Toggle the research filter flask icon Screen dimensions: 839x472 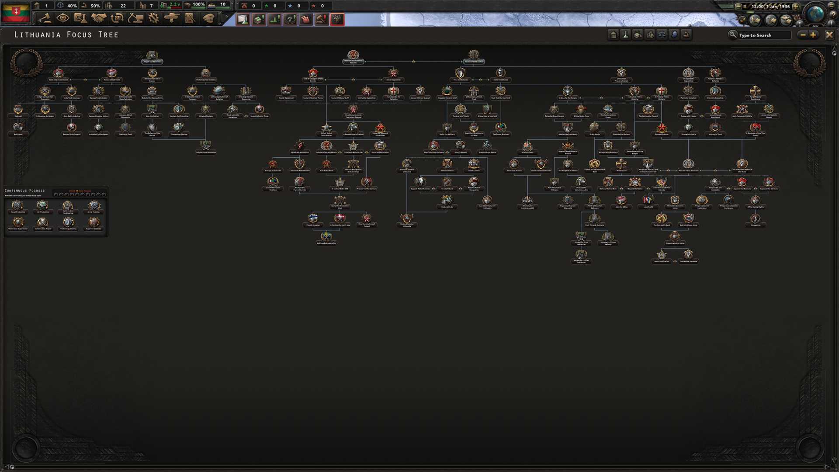click(625, 35)
